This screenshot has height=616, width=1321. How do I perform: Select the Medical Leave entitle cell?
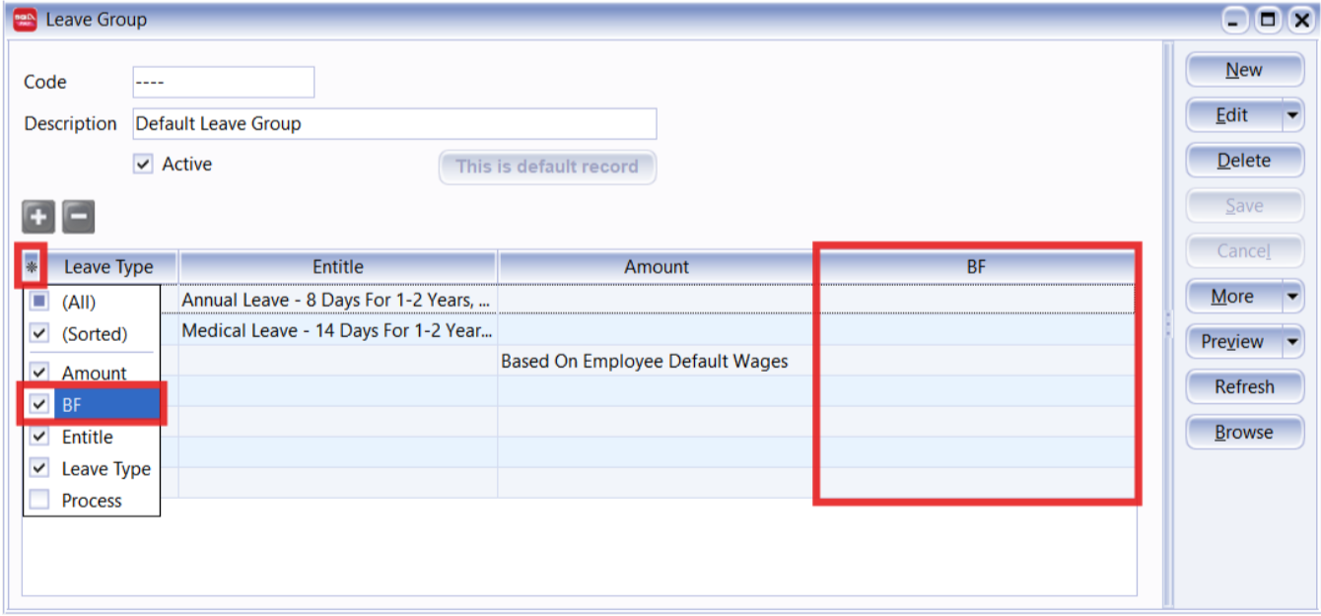[x=338, y=331]
